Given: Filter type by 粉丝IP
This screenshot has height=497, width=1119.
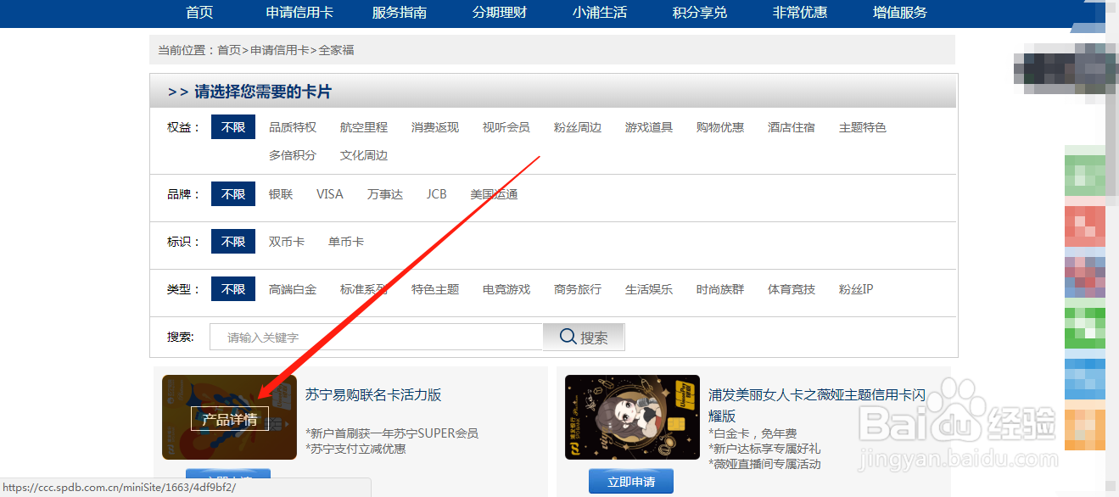Looking at the screenshot, I should click(x=856, y=289).
